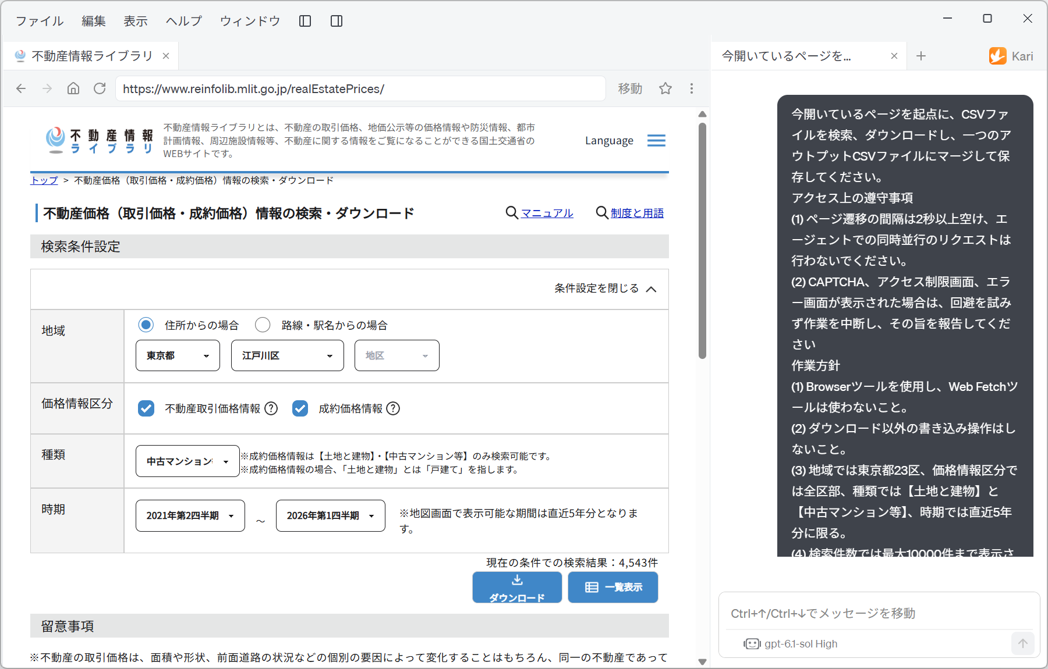This screenshot has height=669, width=1048.
Task: Click the ダウンロード button
Action: 517,587
